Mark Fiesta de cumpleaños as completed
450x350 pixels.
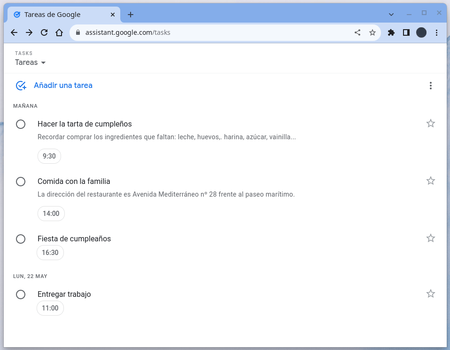21,239
